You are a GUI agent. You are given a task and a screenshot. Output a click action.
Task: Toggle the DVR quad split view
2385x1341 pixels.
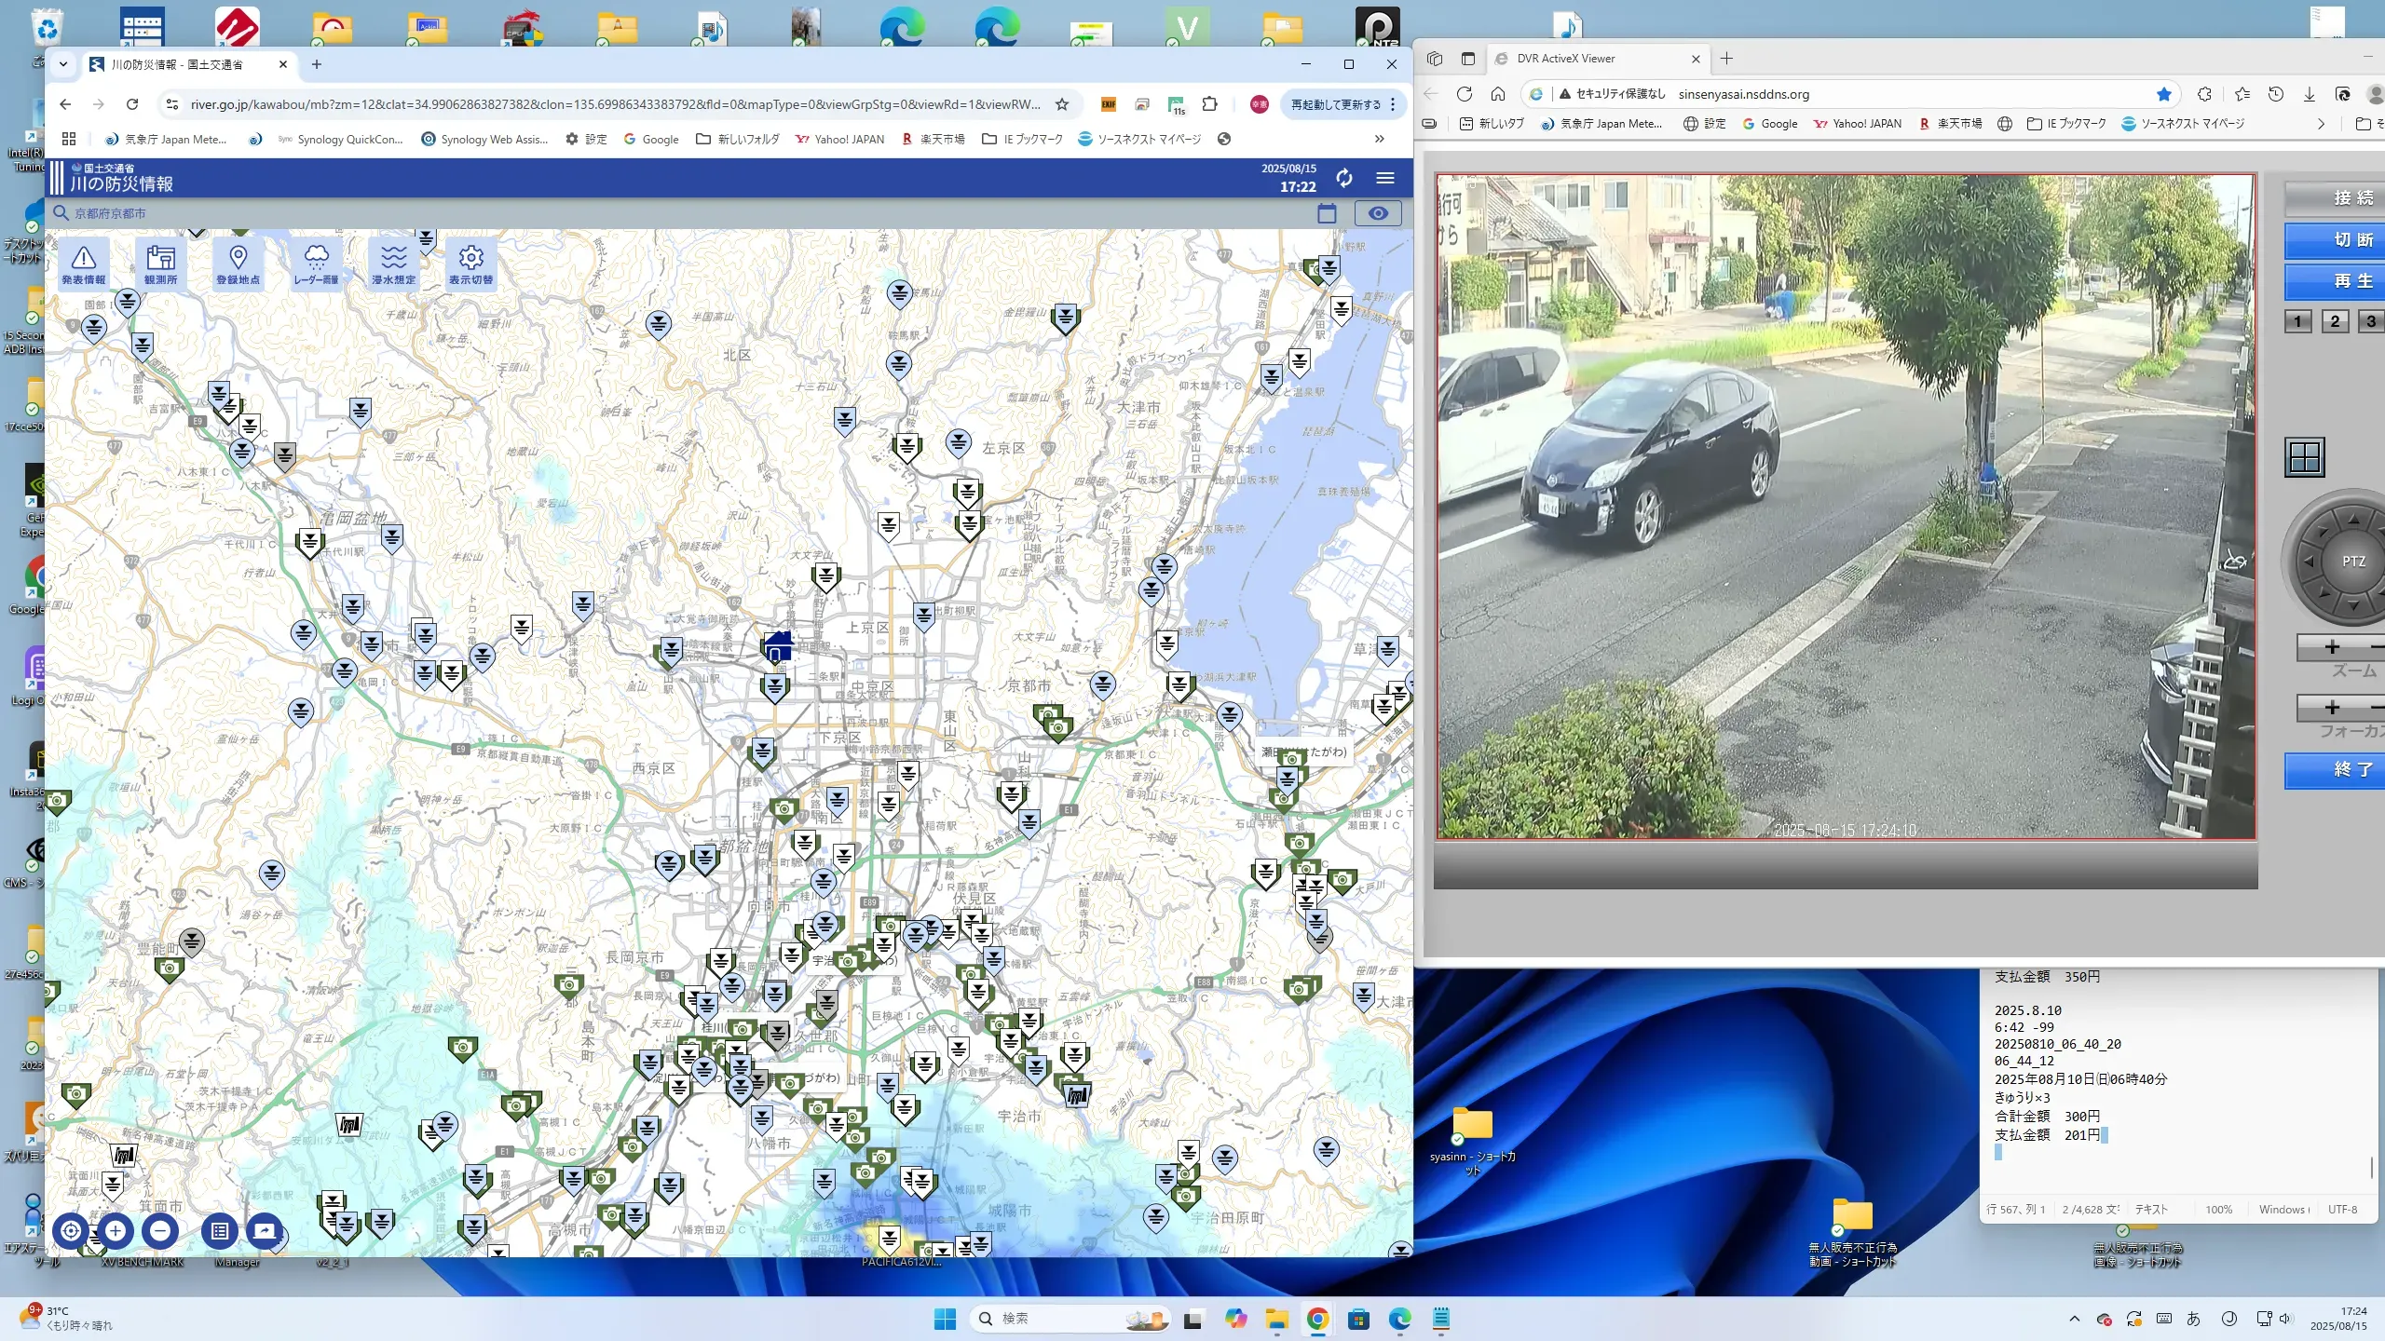[2304, 457]
